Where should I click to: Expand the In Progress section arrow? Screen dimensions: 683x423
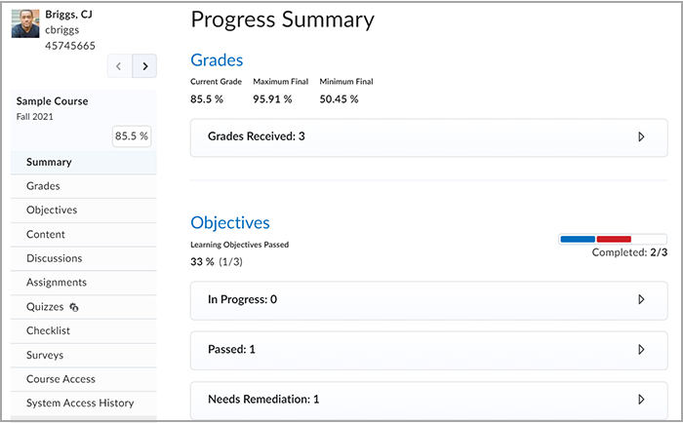641,299
